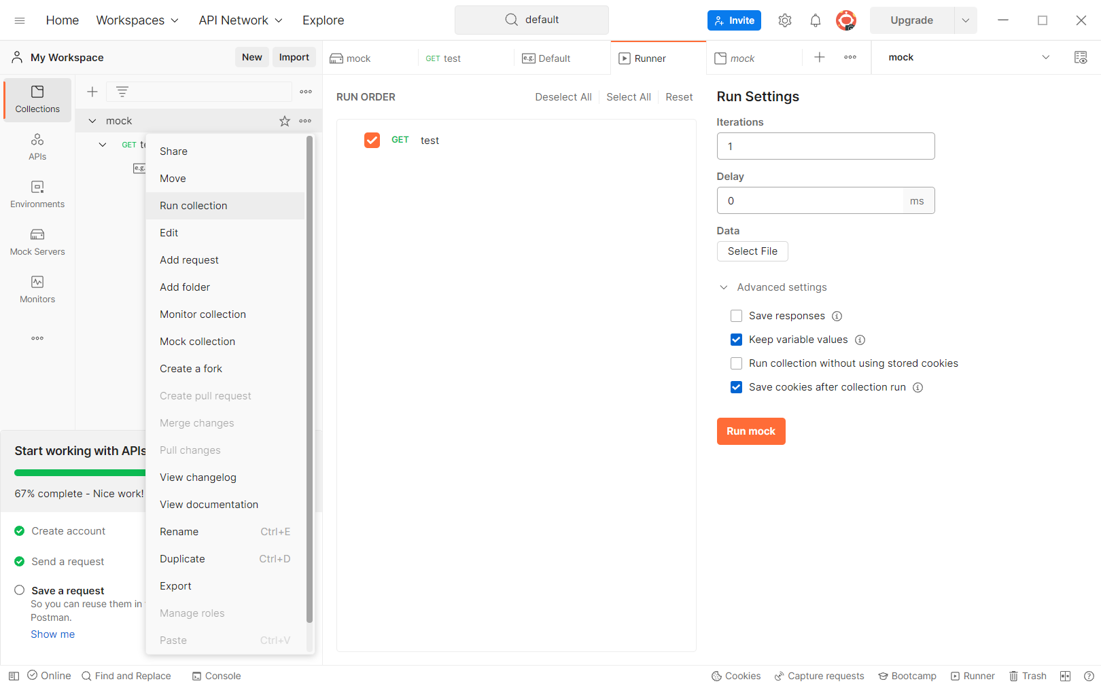Open Trash from the status bar
The height and width of the screenshot is (686, 1101).
1028,676
